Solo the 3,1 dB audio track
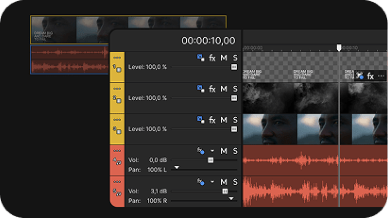 [x=235, y=182]
